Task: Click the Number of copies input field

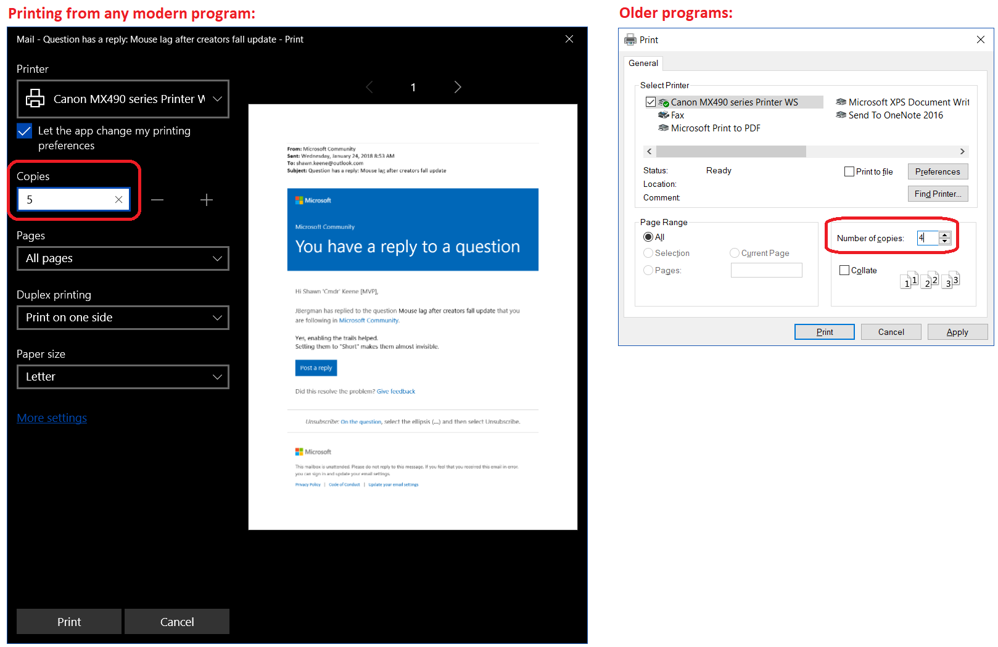Action: [x=928, y=238]
